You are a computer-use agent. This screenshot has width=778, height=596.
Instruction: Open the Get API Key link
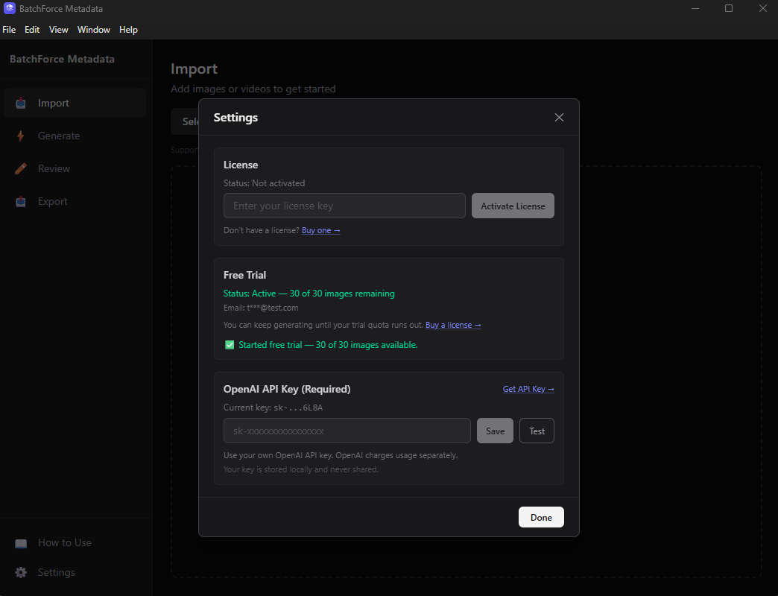528,388
